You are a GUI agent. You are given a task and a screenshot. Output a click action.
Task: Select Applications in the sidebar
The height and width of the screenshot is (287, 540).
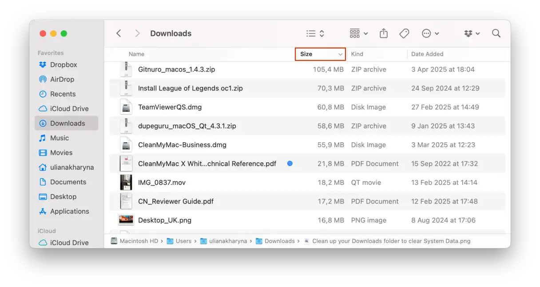coord(69,211)
